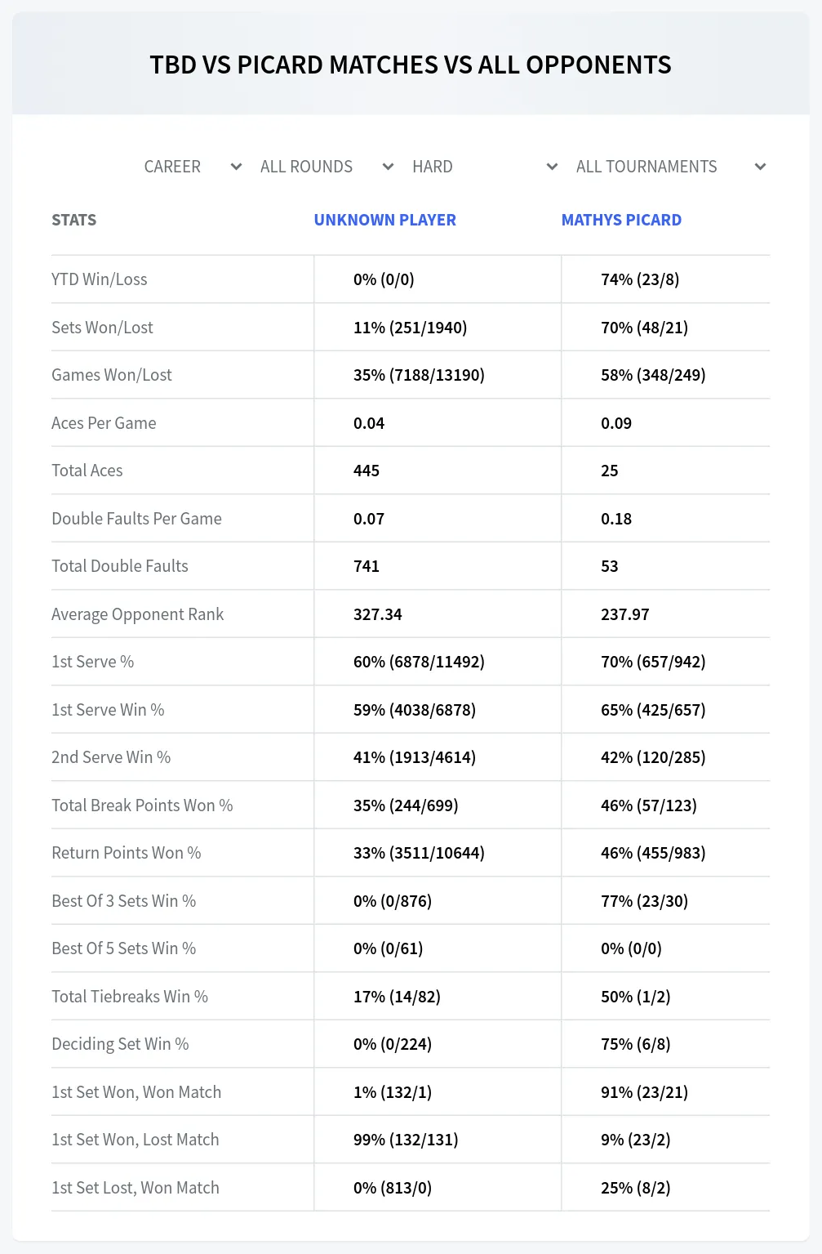Viewport: 822px width, 1254px height.
Task: Open the MATHYS PICARD profile link
Action: pyautogui.click(x=621, y=220)
